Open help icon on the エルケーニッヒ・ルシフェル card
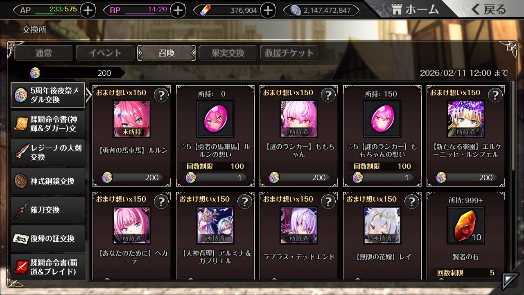 click(495, 95)
